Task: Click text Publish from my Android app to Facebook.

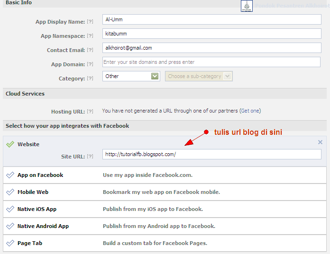Action: [x=159, y=226]
